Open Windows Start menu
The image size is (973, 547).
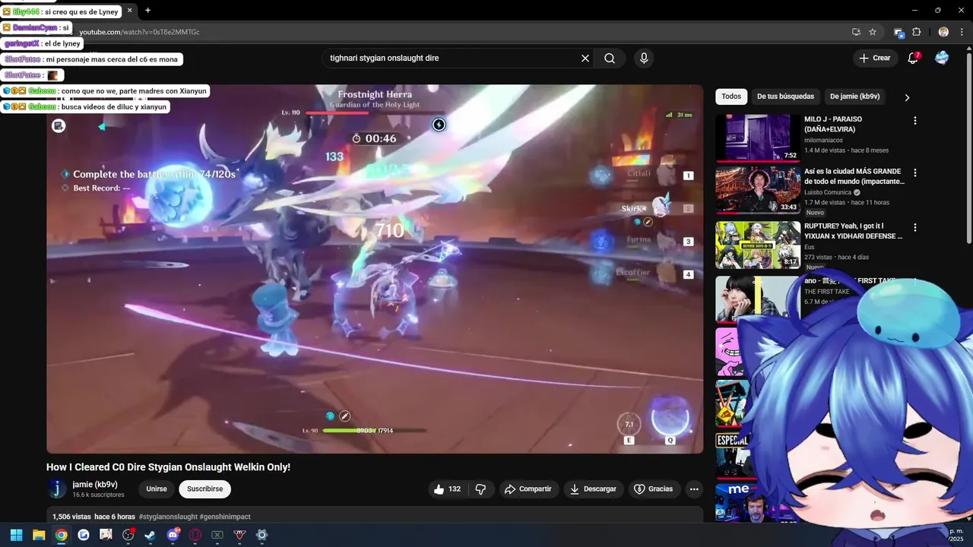click(x=16, y=535)
